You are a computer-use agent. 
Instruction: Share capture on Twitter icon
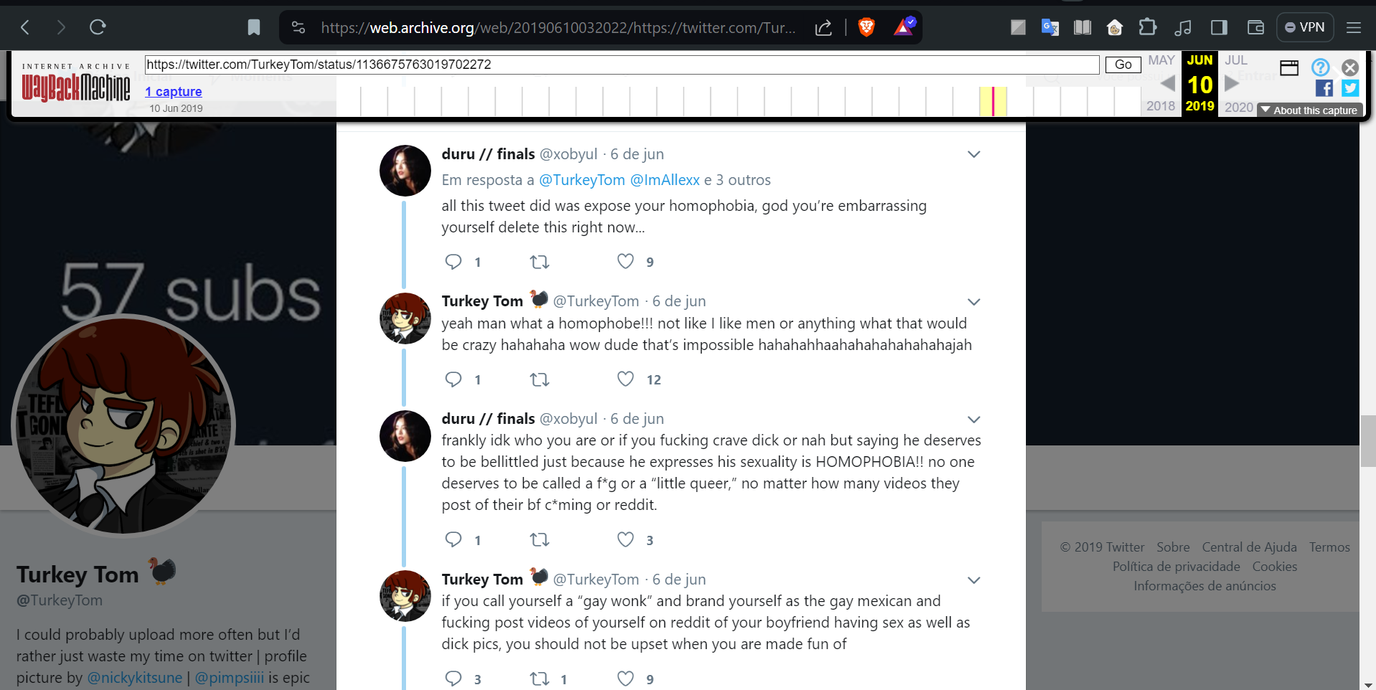point(1350,88)
